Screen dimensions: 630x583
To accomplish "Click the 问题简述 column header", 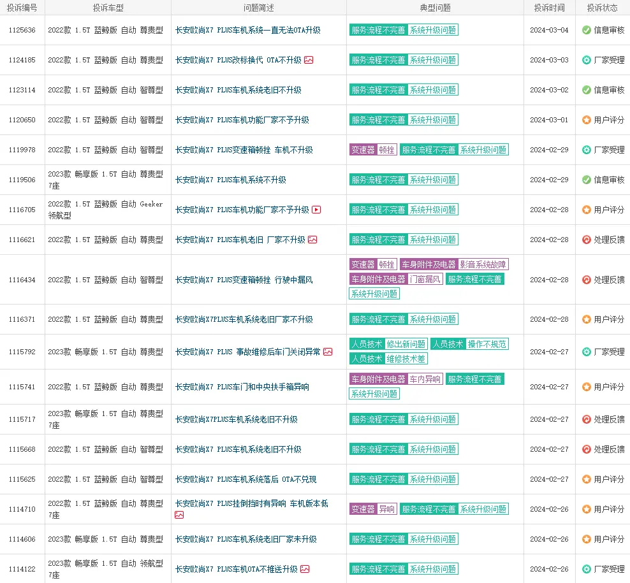I will point(259,8).
